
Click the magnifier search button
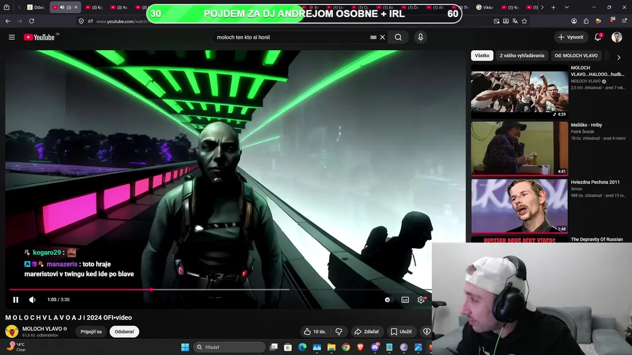pyautogui.click(x=398, y=37)
